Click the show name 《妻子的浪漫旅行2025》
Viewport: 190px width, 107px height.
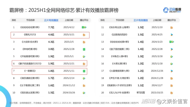30,64
